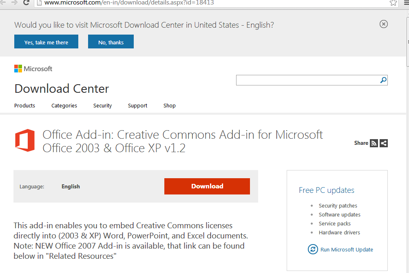
Task: Click the 'Security patches' list item
Action: 338,205
